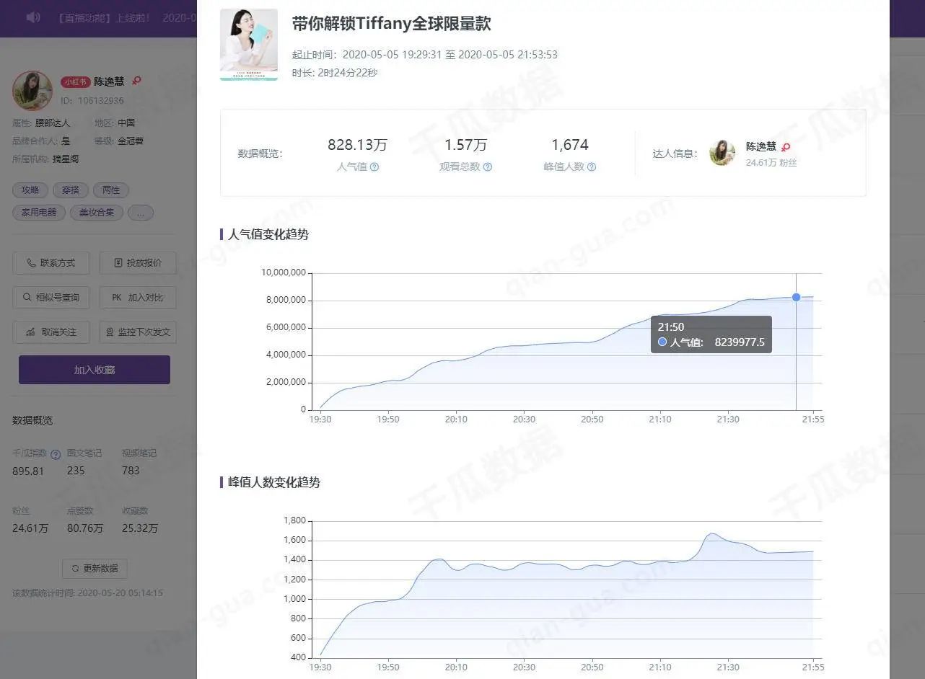Click the help icon beside 千瓜指数
This screenshot has height=679, width=925.
pyautogui.click(x=56, y=454)
